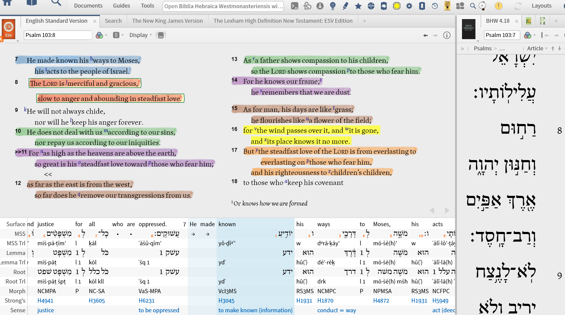Open the multi-column view dropdown
Image resolution: width=565 pixels, height=315 pixels.
pos(118,35)
